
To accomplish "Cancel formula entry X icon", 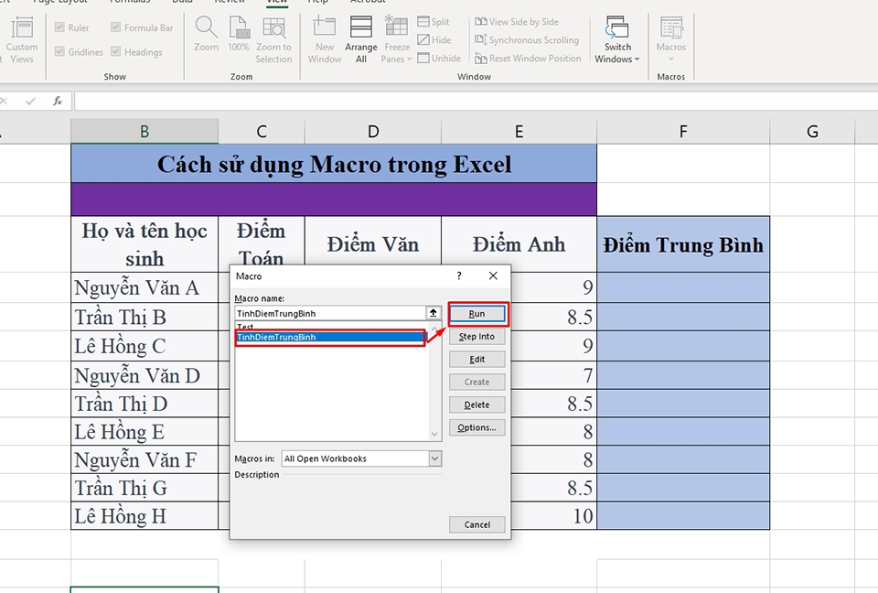I will (x=4, y=101).
